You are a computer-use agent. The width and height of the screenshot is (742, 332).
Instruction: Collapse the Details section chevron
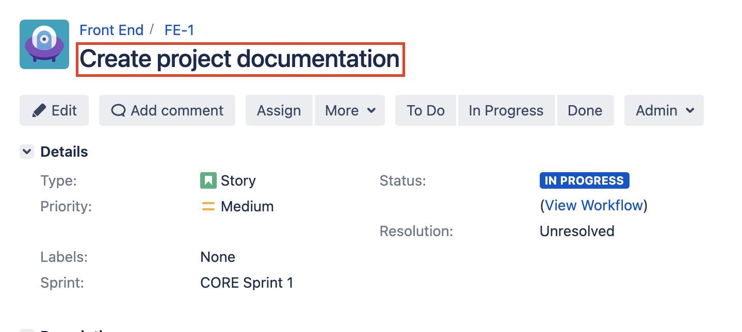click(x=27, y=152)
